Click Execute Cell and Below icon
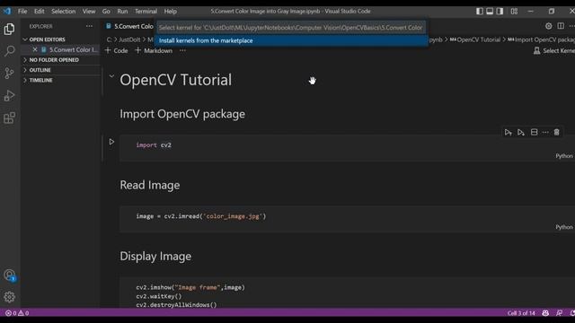The height and width of the screenshot is (323, 575). [x=521, y=132]
